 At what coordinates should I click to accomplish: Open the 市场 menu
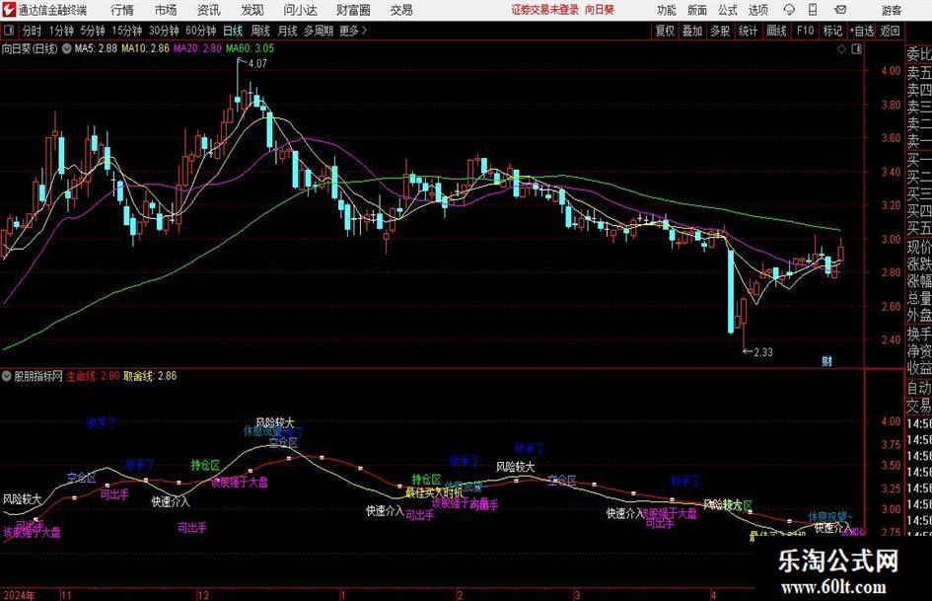166,10
